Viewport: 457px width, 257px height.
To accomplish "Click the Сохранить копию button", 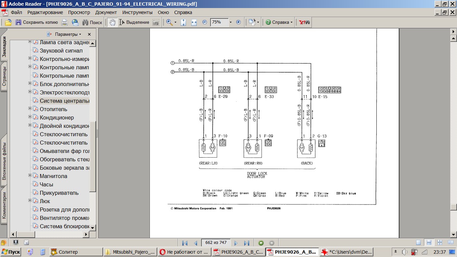I will pyautogui.click(x=36, y=22).
